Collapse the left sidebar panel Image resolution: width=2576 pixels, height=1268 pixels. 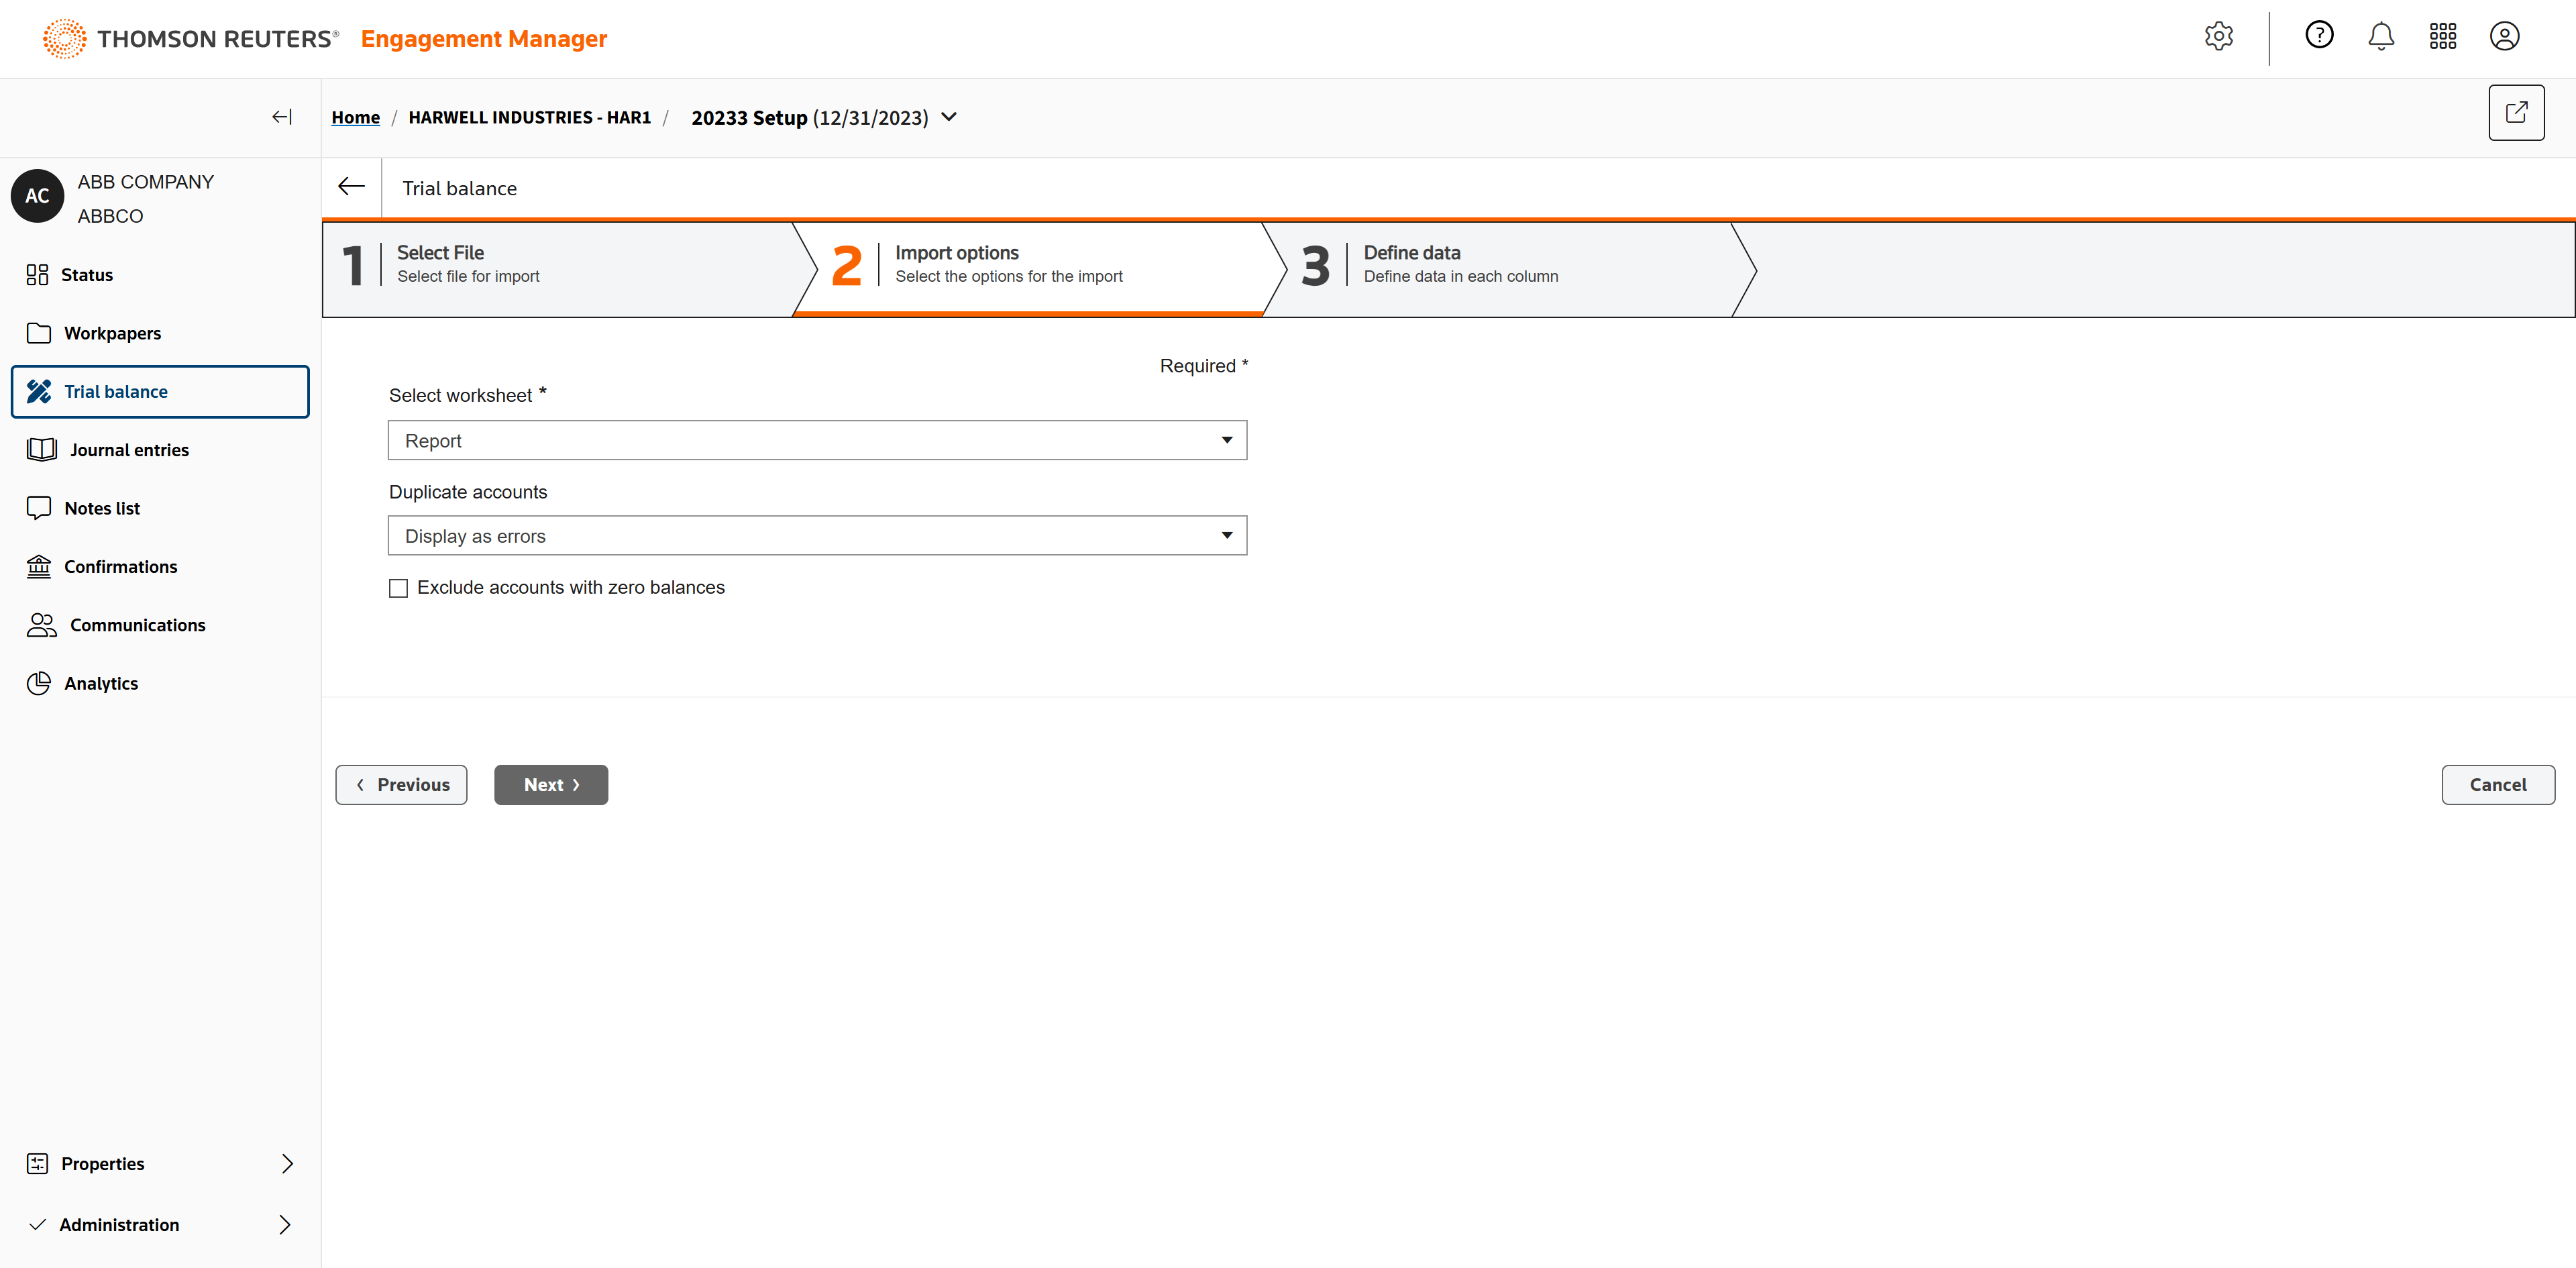(x=281, y=117)
